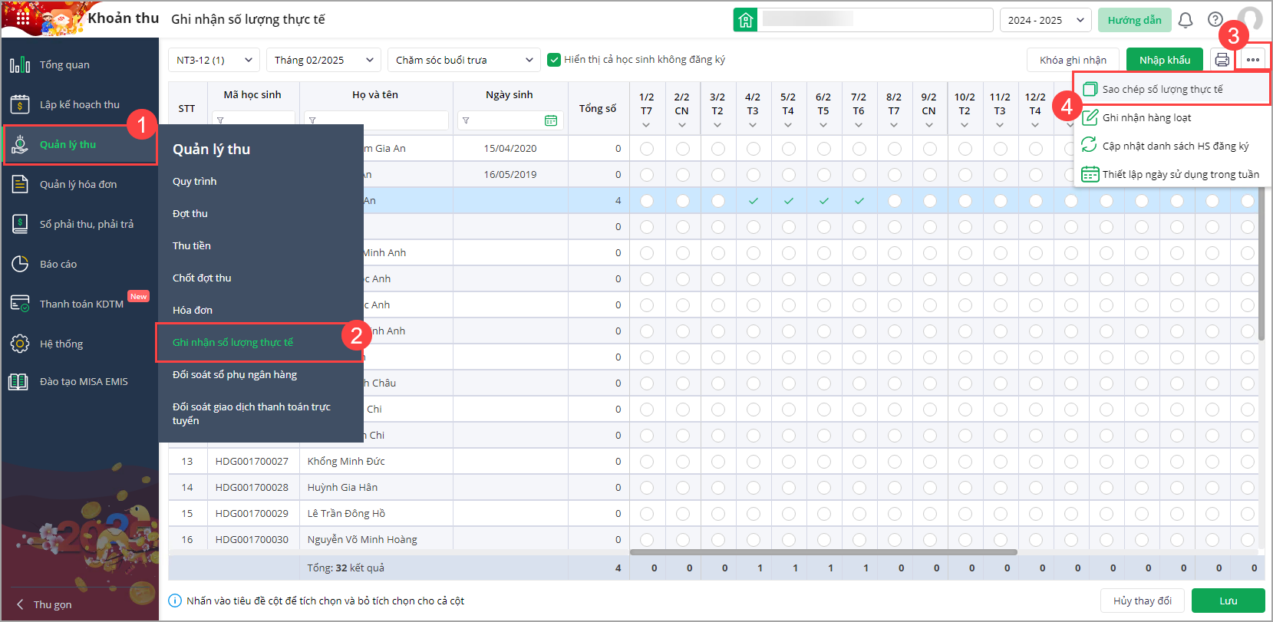
Task: Select Thiết lập ngày sử dụng trong tuần
Action: tap(1171, 174)
